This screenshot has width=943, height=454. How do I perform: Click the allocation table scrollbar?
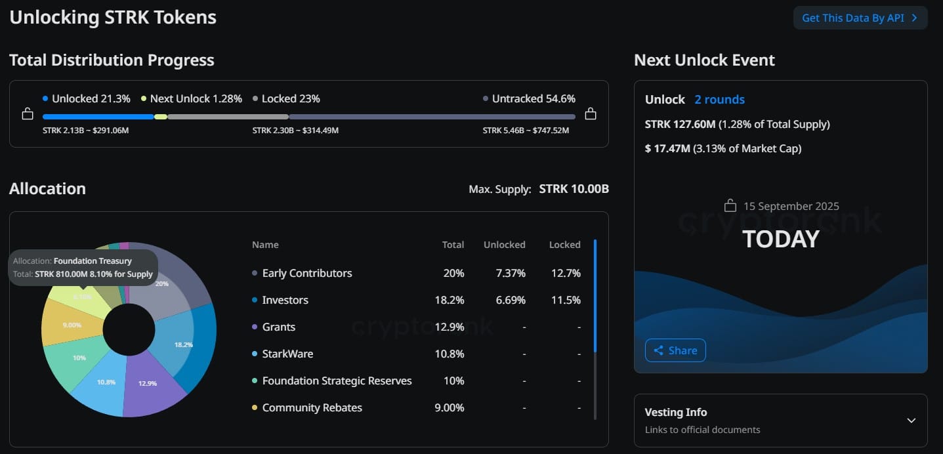(x=595, y=295)
